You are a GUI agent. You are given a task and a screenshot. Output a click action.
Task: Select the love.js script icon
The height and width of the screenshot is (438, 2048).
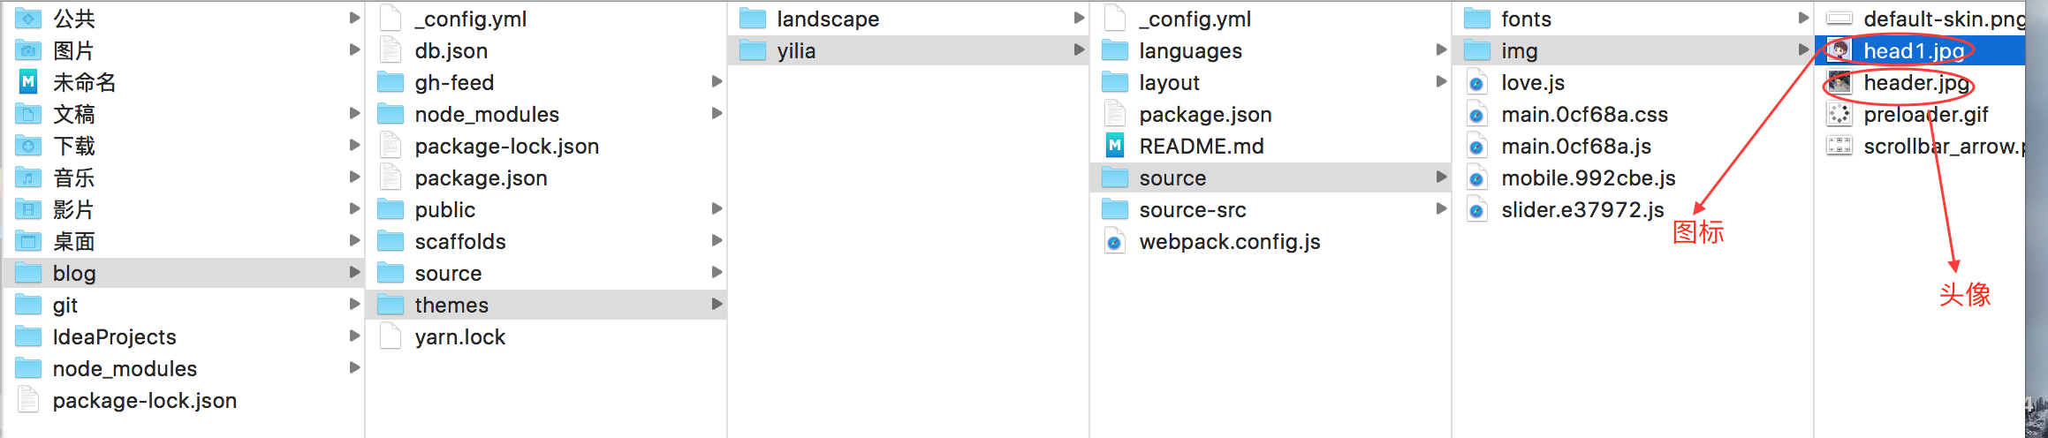click(1476, 83)
